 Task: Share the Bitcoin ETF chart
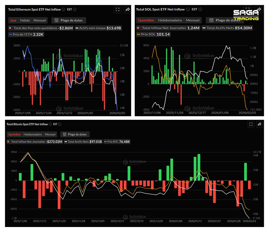[259, 124]
